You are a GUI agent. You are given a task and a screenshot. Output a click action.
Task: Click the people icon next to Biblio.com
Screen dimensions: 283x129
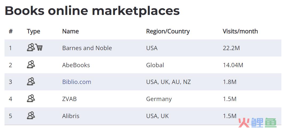point(31,81)
